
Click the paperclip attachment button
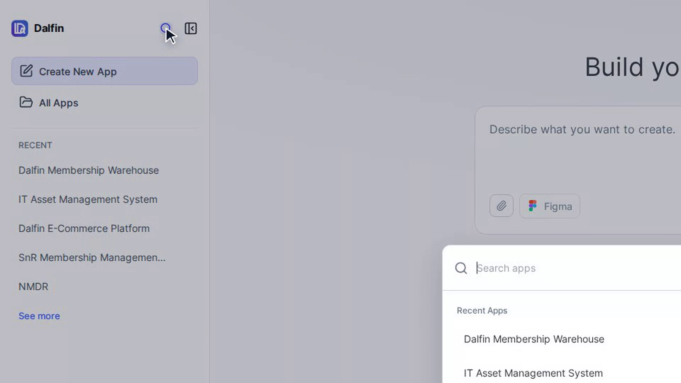coord(502,206)
